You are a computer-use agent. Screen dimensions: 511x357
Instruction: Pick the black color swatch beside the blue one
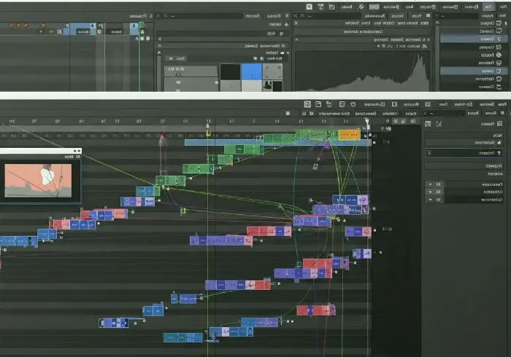(231, 71)
